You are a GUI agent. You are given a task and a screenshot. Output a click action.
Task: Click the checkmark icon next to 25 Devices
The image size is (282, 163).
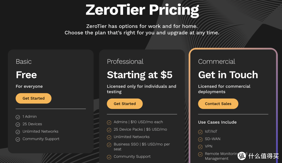click(18, 124)
